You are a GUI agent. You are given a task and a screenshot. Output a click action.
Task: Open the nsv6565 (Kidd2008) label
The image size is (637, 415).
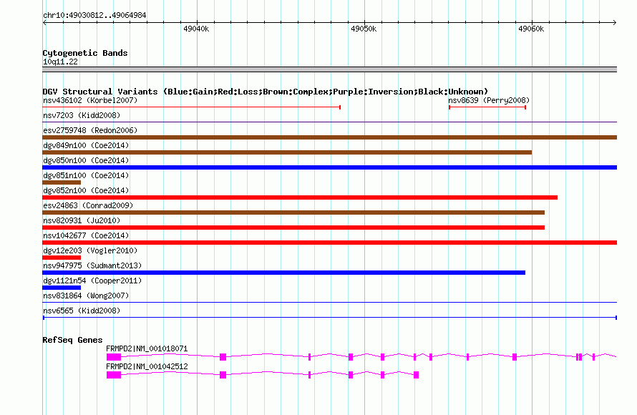(82, 311)
